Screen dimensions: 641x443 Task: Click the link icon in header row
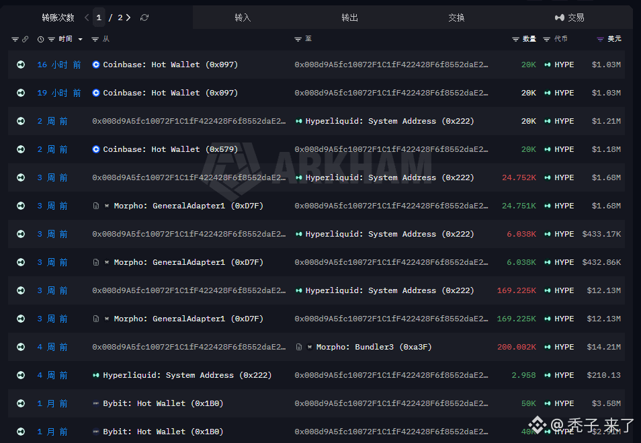tap(26, 39)
